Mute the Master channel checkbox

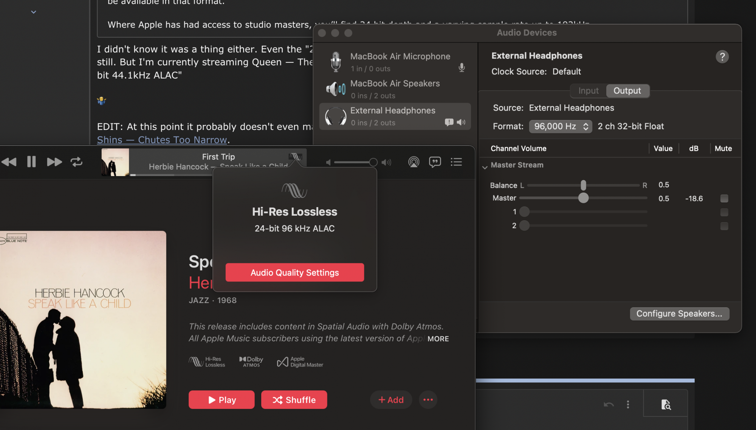724,198
